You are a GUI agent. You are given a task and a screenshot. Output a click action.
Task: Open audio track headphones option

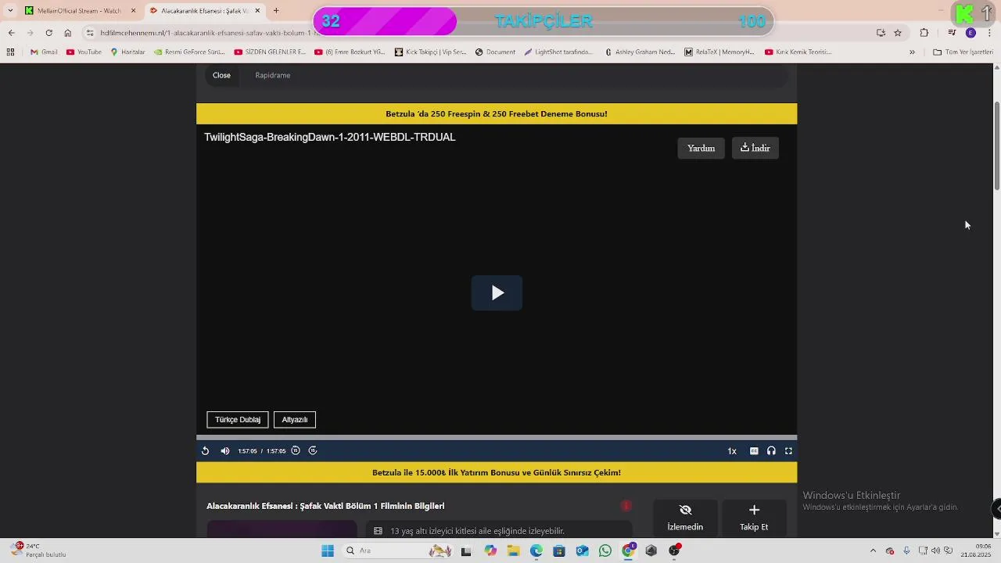click(x=771, y=451)
